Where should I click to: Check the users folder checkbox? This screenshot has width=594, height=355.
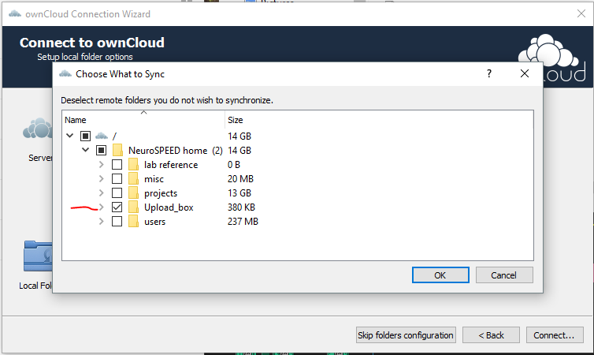click(x=117, y=222)
